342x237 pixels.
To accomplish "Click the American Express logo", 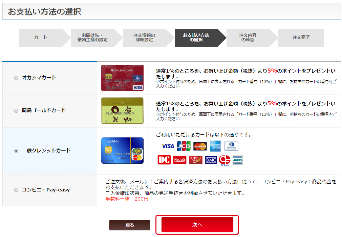I will [x=215, y=146].
